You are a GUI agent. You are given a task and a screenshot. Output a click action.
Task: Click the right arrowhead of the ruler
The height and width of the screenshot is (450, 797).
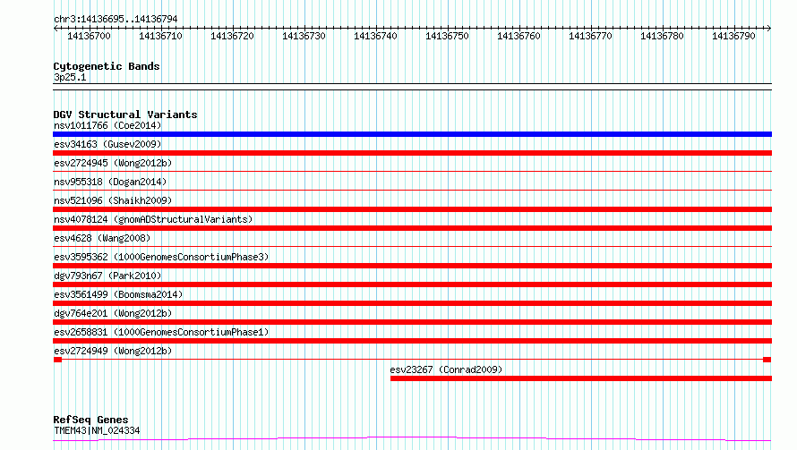(x=769, y=28)
